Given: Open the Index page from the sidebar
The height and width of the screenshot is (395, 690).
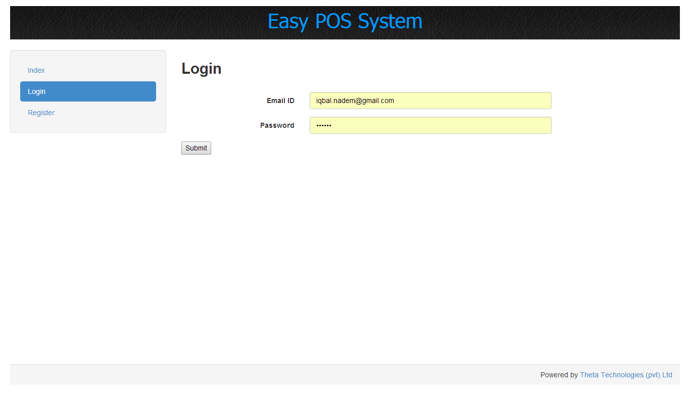Looking at the screenshot, I should [x=36, y=70].
